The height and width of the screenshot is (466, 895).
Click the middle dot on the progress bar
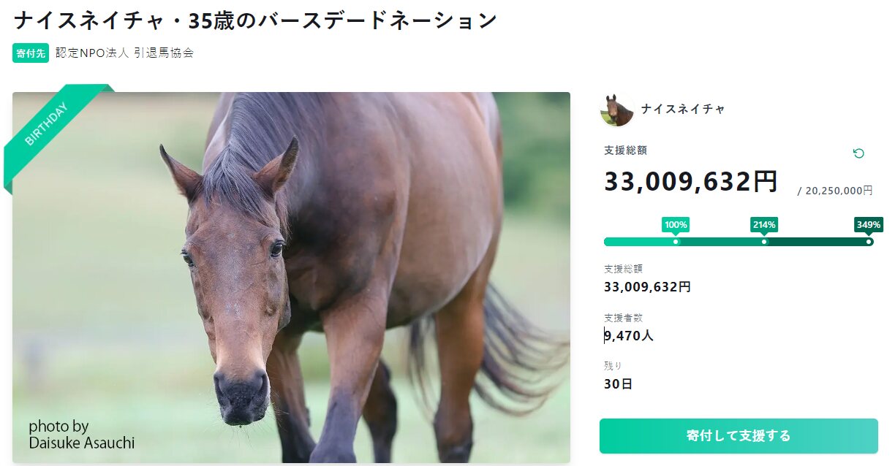764,242
